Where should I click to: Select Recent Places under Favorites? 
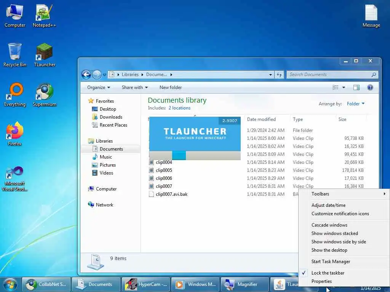pos(113,125)
